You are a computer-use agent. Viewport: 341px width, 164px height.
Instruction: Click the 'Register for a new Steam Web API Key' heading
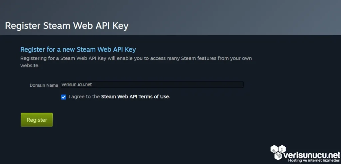click(x=78, y=50)
